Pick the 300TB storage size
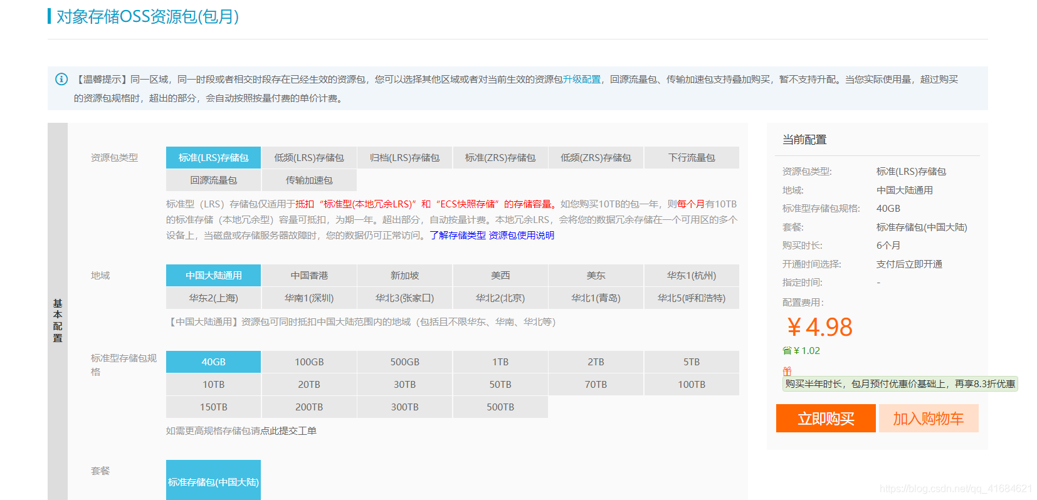This screenshot has width=1037, height=500. [x=404, y=407]
